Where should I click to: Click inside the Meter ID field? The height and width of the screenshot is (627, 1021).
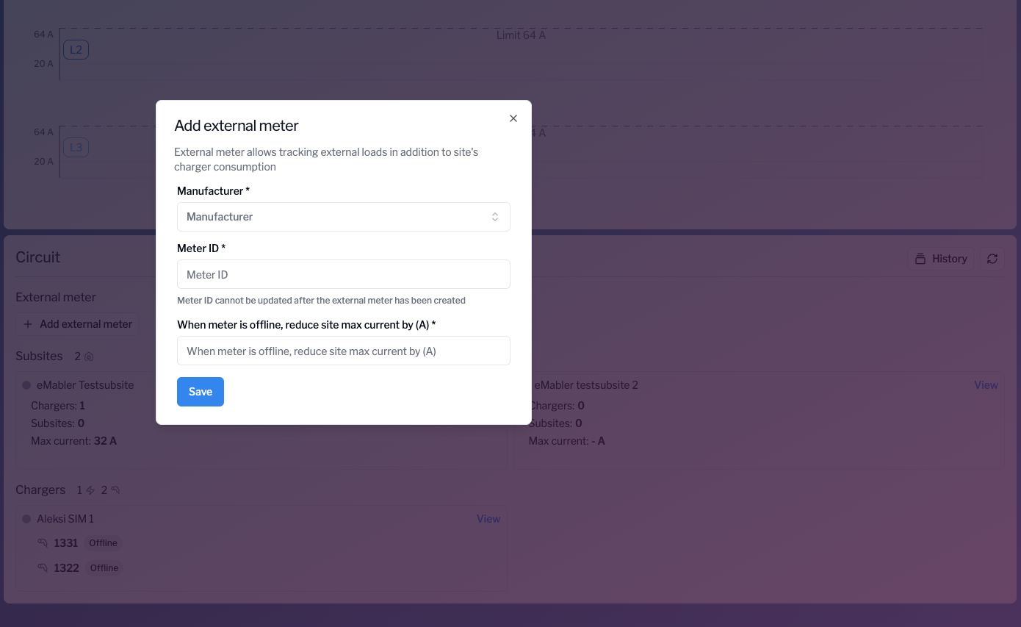(x=343, y=273)
